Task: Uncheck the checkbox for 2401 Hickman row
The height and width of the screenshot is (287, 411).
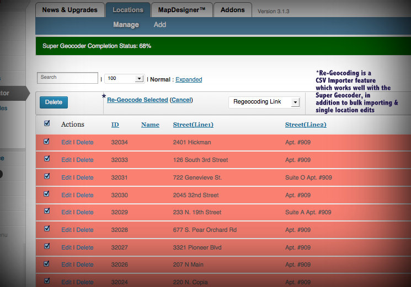Action: [x=47, y=142]
